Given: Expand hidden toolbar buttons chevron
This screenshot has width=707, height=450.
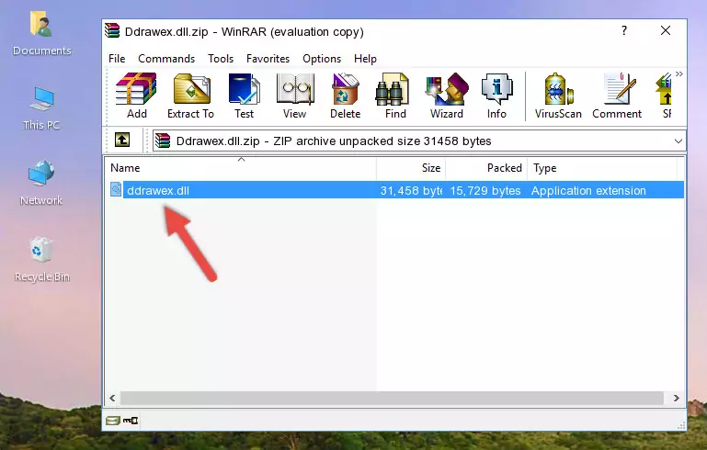Looking at the screenshot, I should tap(679, 73).
